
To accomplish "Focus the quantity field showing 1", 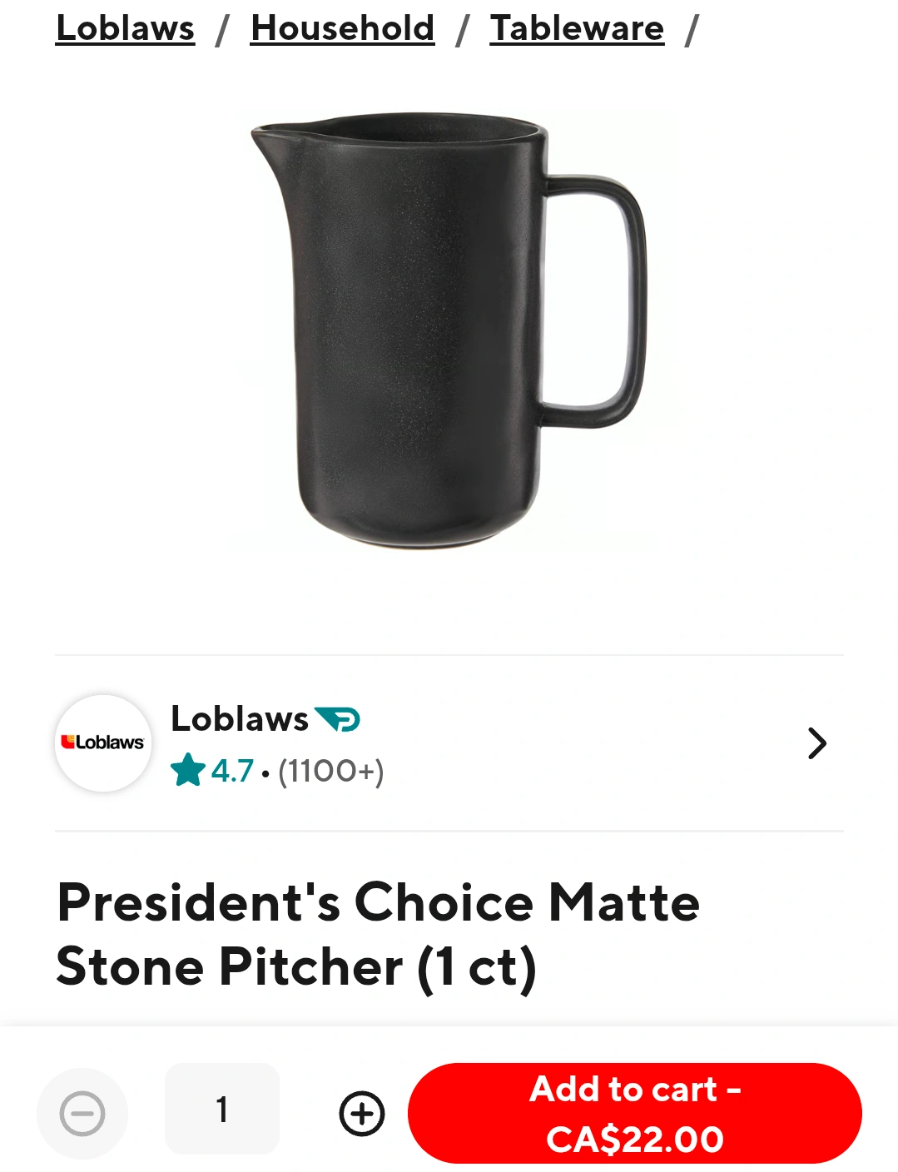I will click(222, 1109).
